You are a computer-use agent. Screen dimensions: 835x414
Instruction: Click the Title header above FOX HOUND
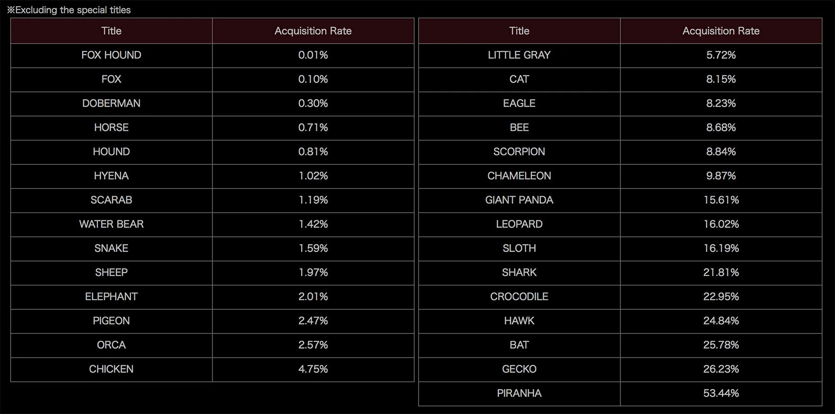click(x=111, y=31)
